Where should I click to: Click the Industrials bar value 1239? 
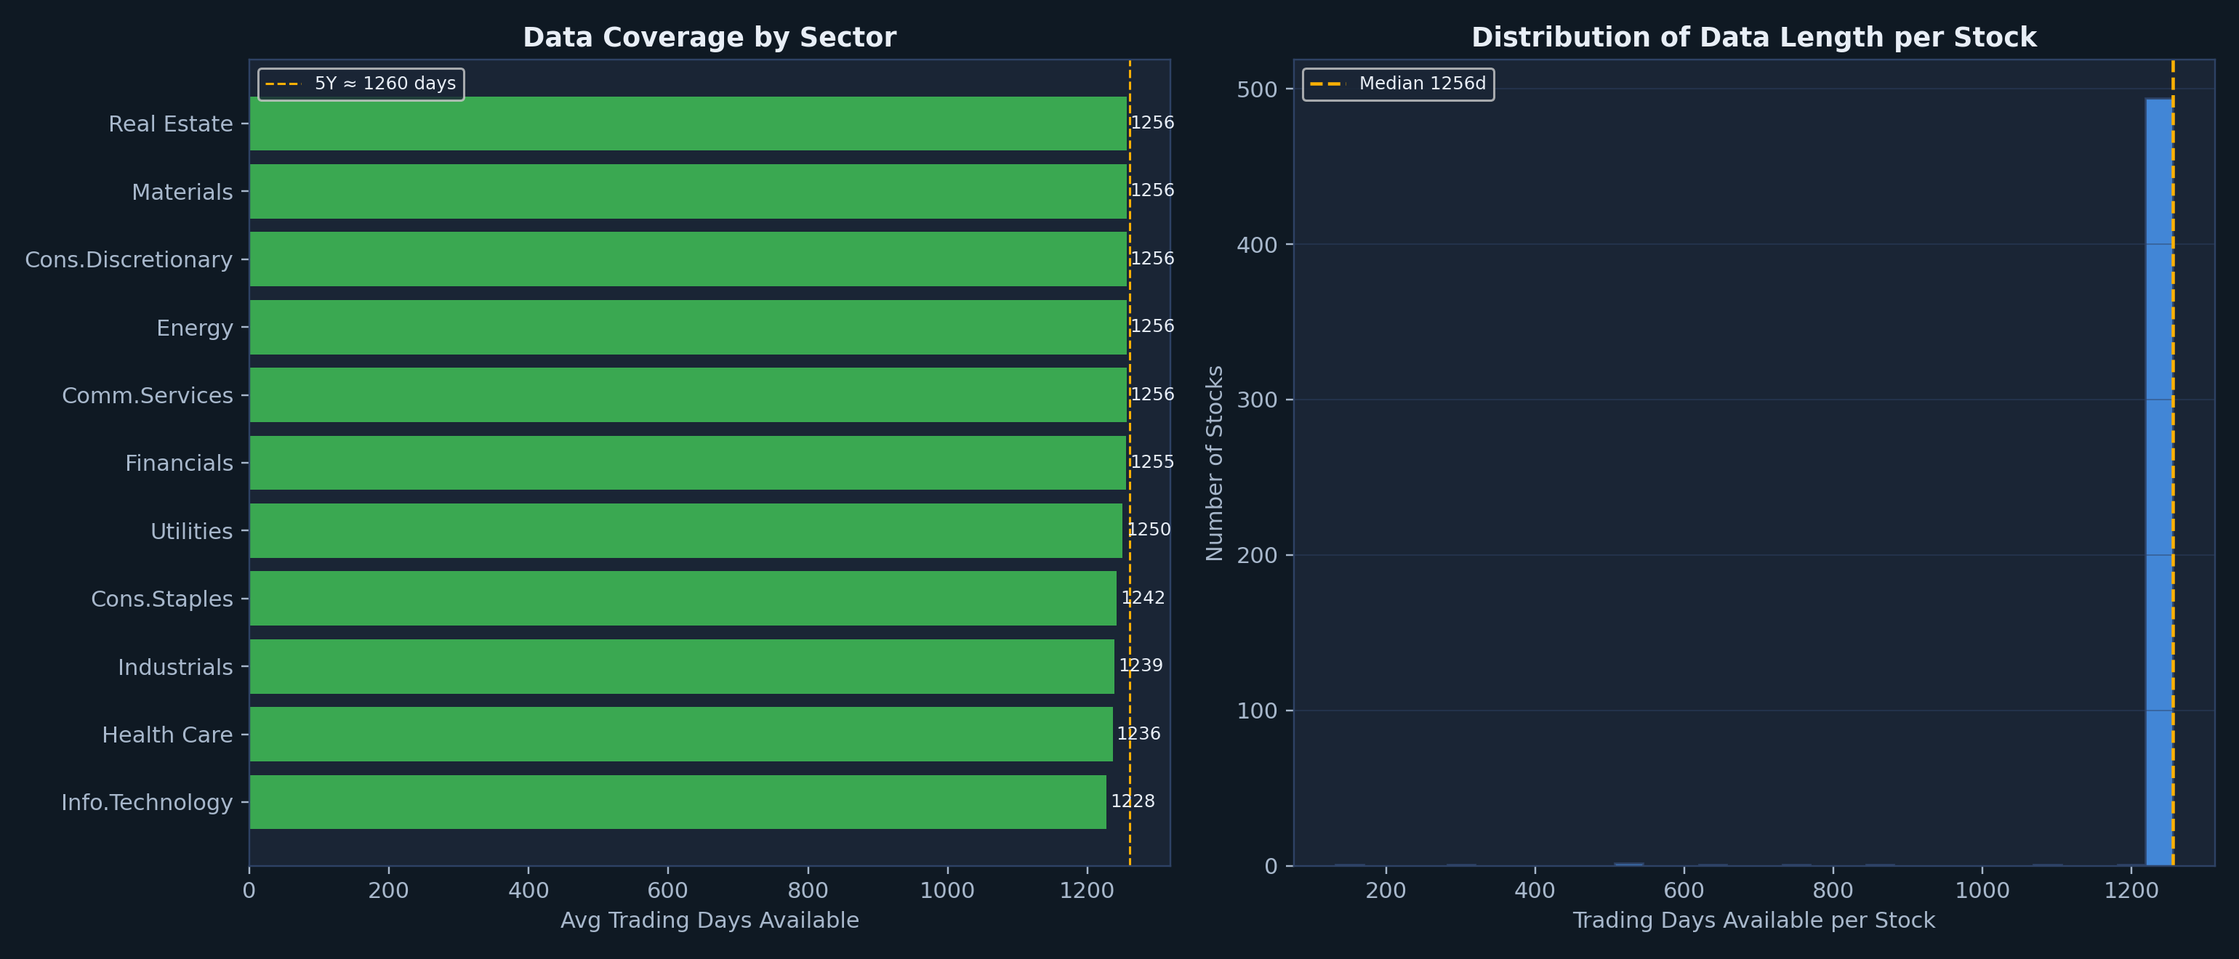pyautogui.click(x=1141, y=666)
